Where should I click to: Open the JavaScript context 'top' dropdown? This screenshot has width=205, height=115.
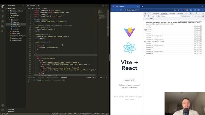[x=153, y=16]
